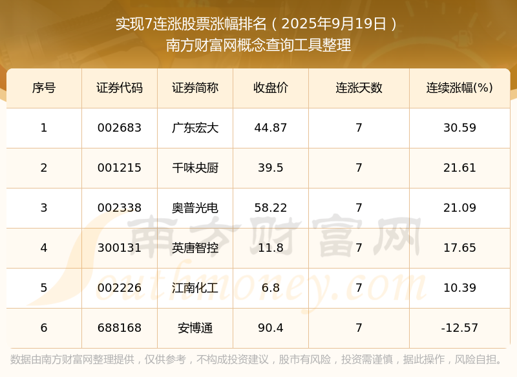
Task: Click the column header '连涨天数'
Action: coord(359,88)
